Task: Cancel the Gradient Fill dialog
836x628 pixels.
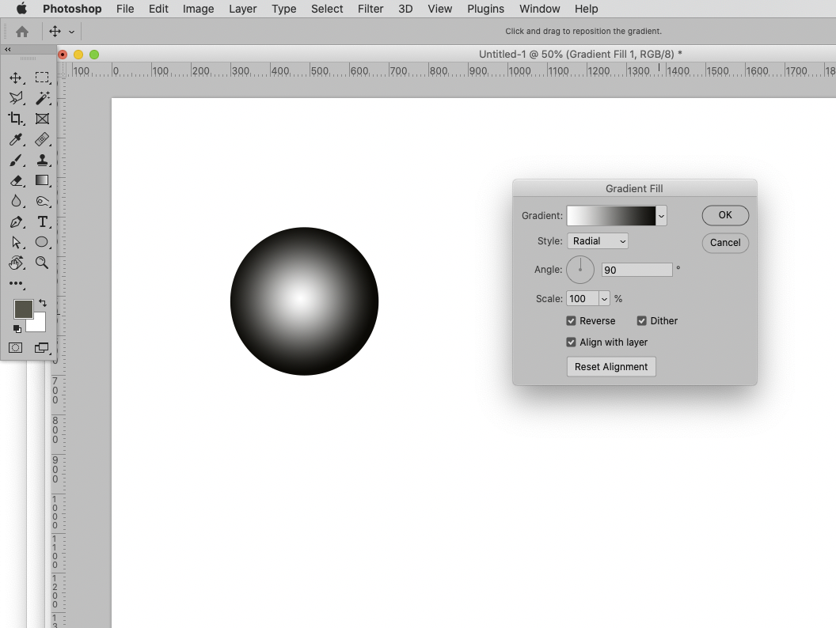Action: (x=724, y=243)
